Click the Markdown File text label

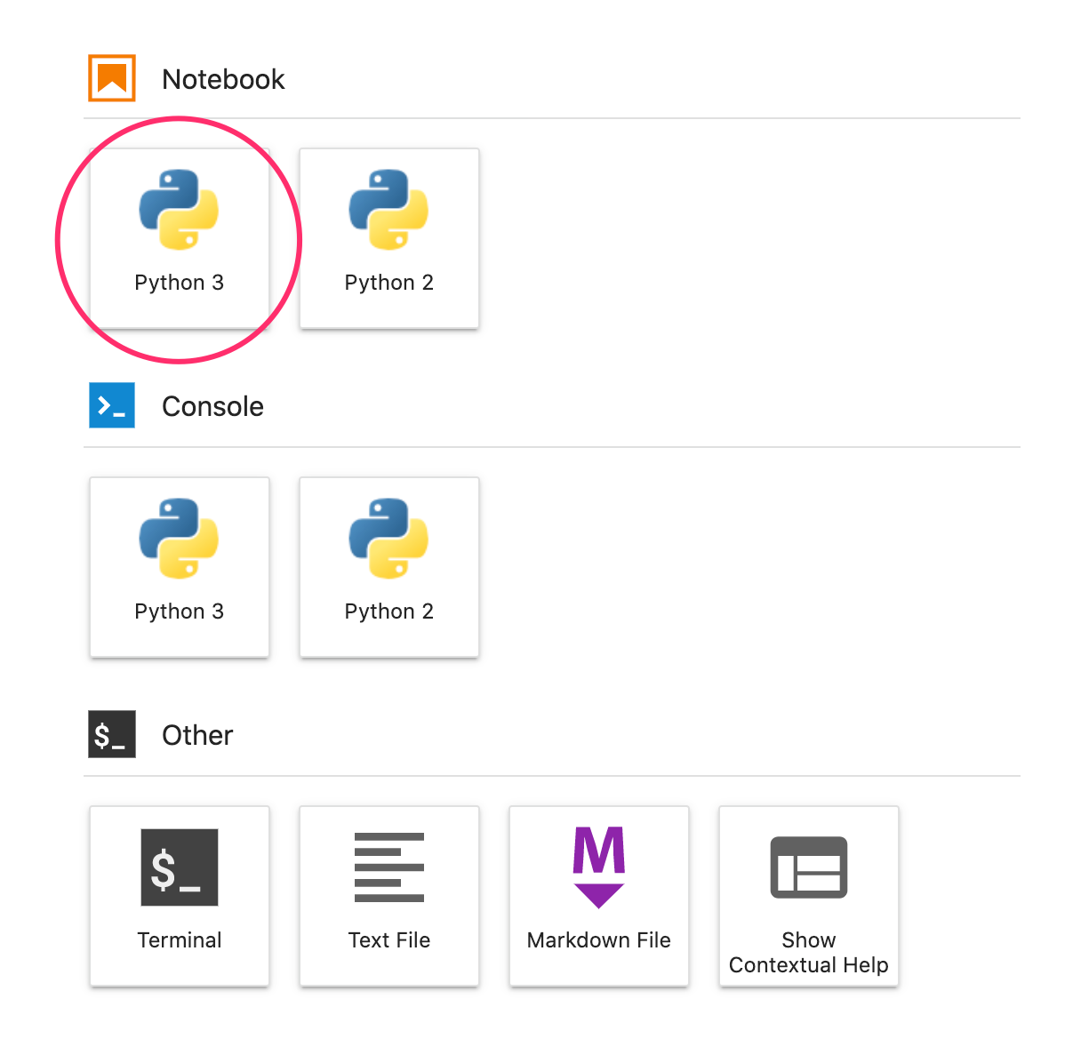598,940
